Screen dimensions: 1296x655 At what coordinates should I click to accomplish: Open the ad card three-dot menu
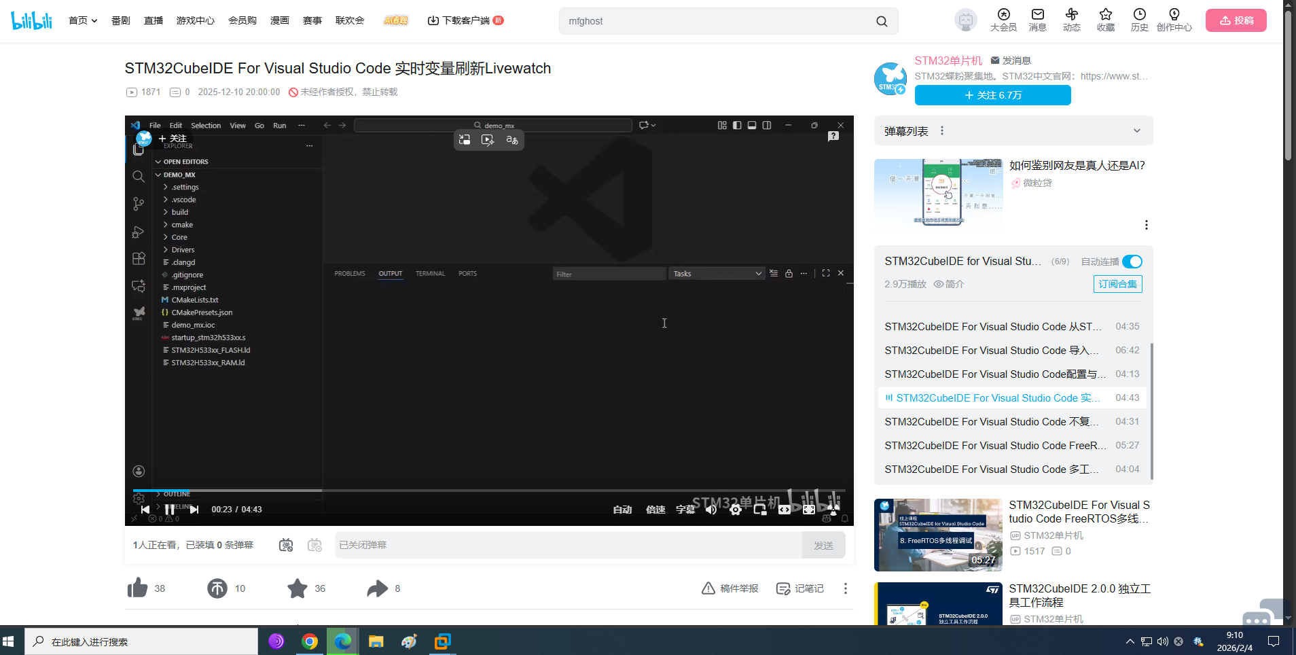(x=1147, y=225)
